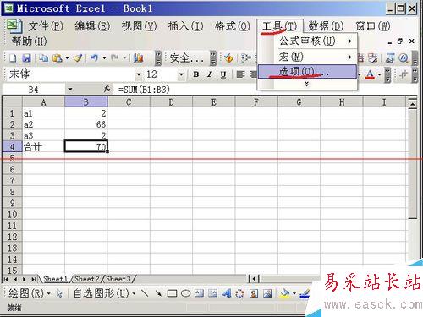Open the 文件(F) menu
The width and height of the screenshot is (423, 317).
click(x=46, y=26)
